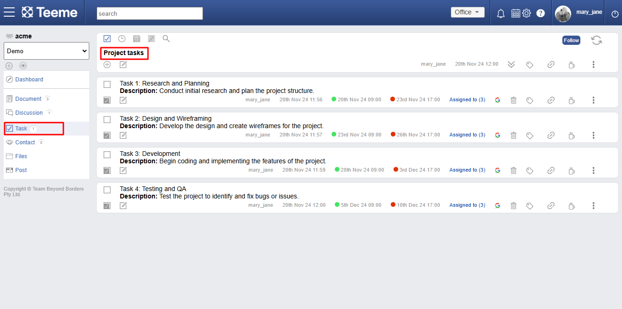Click the Google icon on Task 1
This screenshot has height=309, width=622.
pyautogui.click(x=498, y=100)
